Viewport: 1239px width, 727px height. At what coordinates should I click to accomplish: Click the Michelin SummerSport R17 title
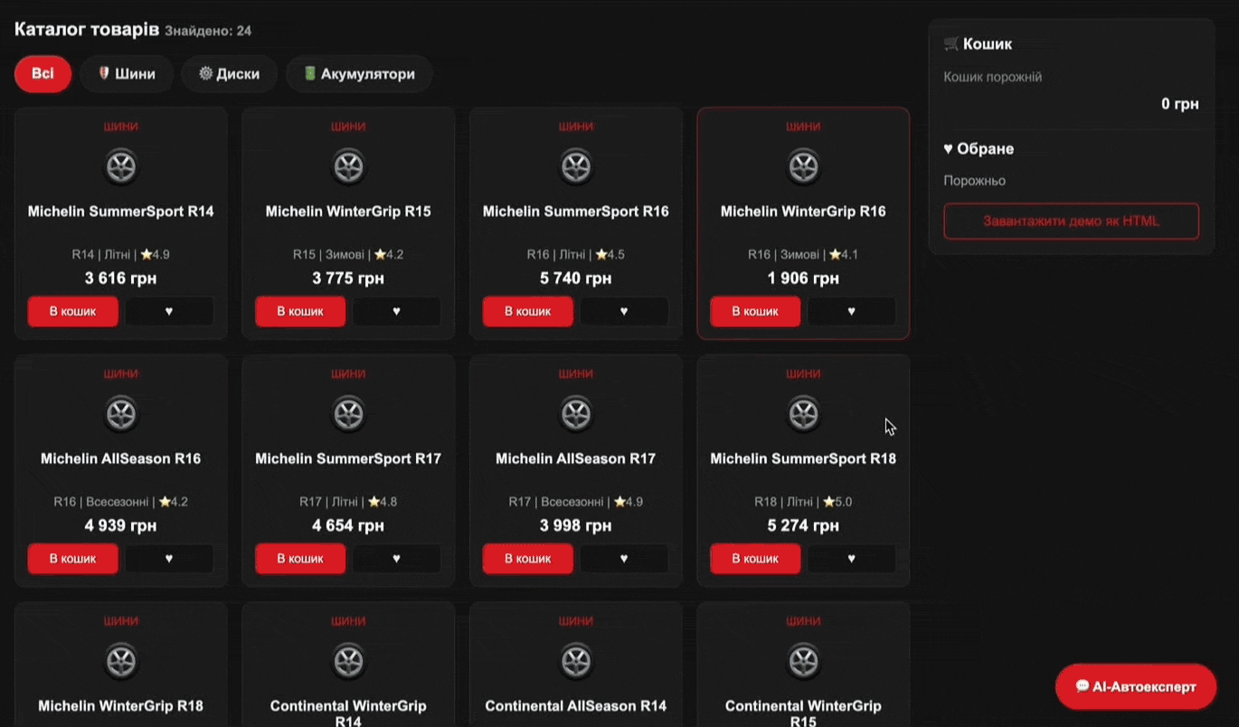tap(348, 458)
